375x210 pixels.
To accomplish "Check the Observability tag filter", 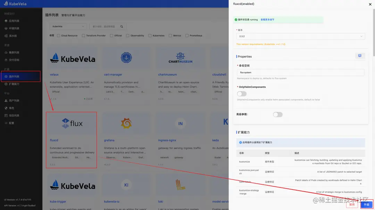I will pos(128,36).
